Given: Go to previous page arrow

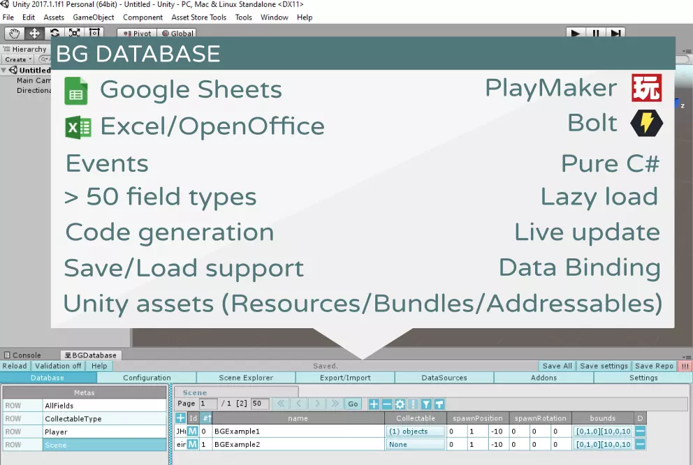Looking at the screenshot, I should (x=299, y=404).
